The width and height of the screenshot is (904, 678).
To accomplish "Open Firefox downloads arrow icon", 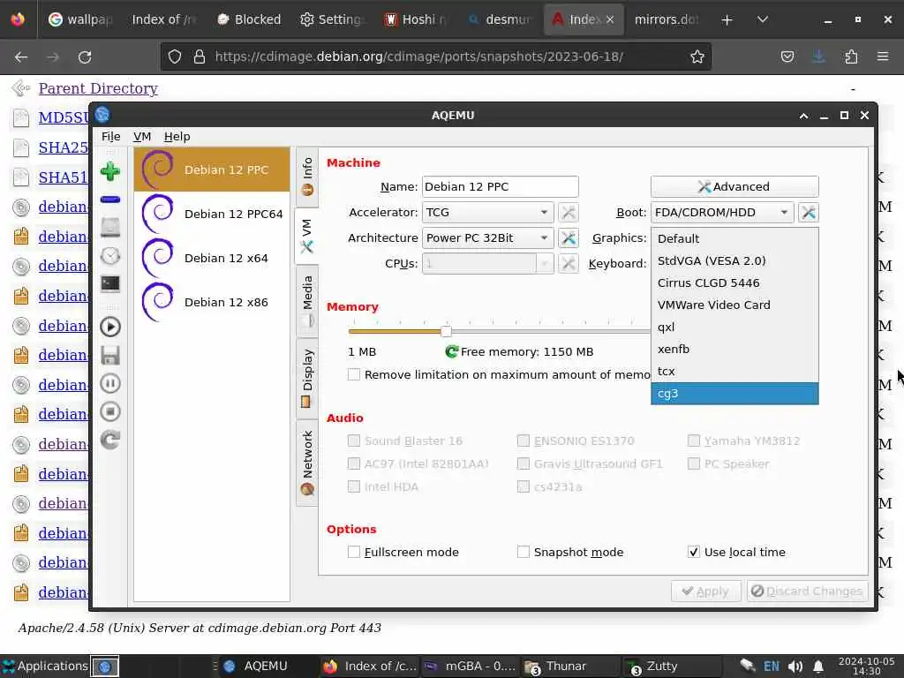I will (x=818, y=56).
